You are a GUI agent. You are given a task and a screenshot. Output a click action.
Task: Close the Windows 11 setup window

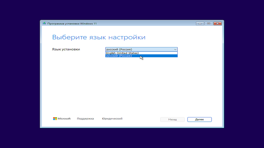[217, 23]
